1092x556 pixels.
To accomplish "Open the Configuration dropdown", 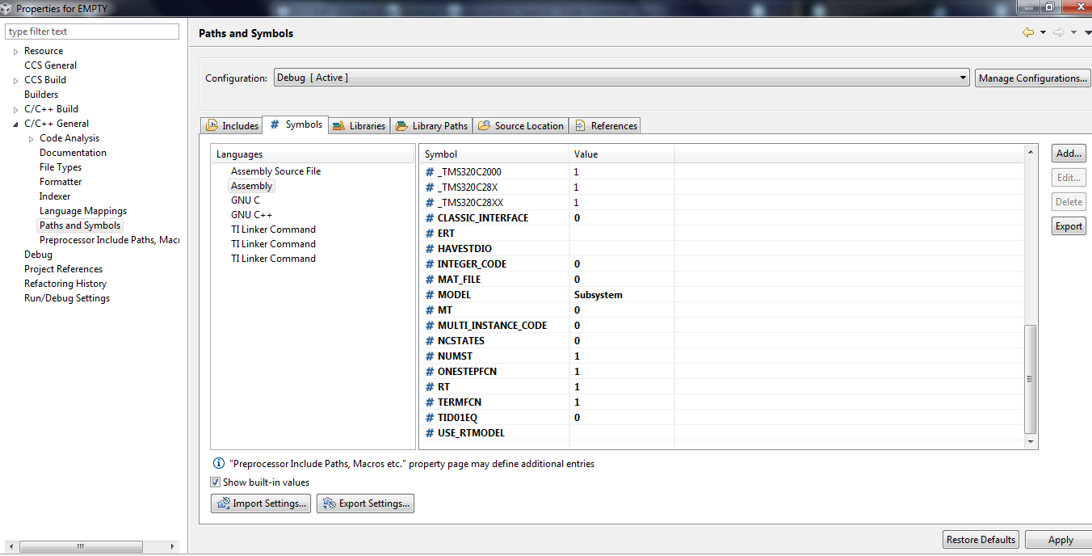I will click(x=621, y=78).
